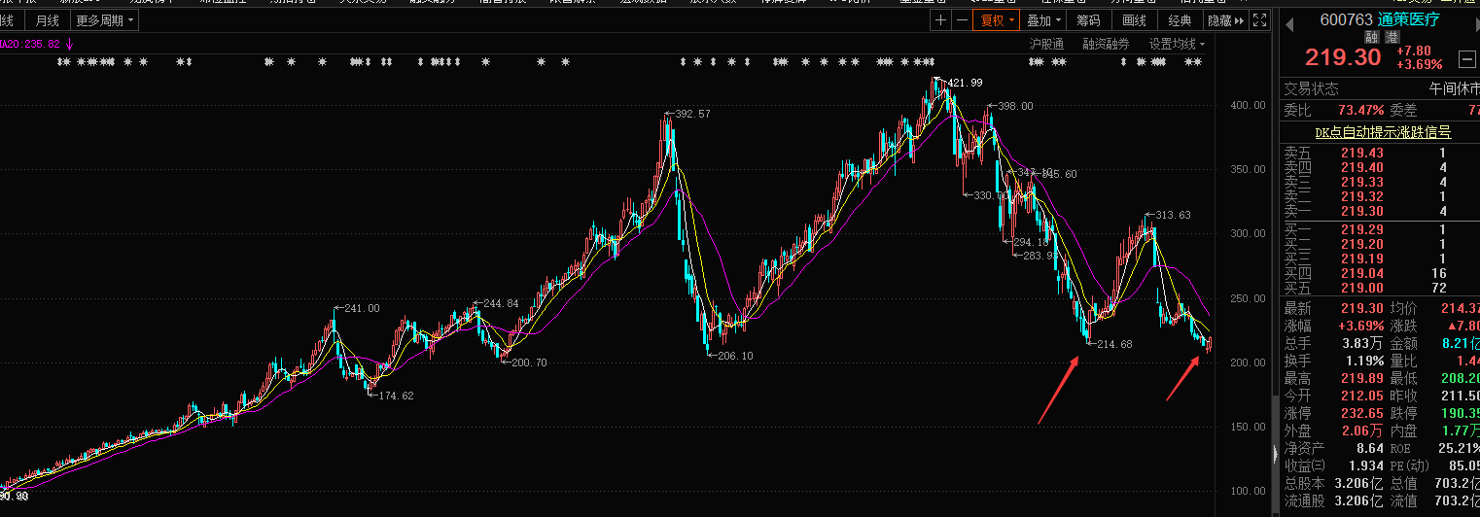Click chart low label 214.68
Viewport: 1480px width, 517px height.
(x=1114, y=344)
